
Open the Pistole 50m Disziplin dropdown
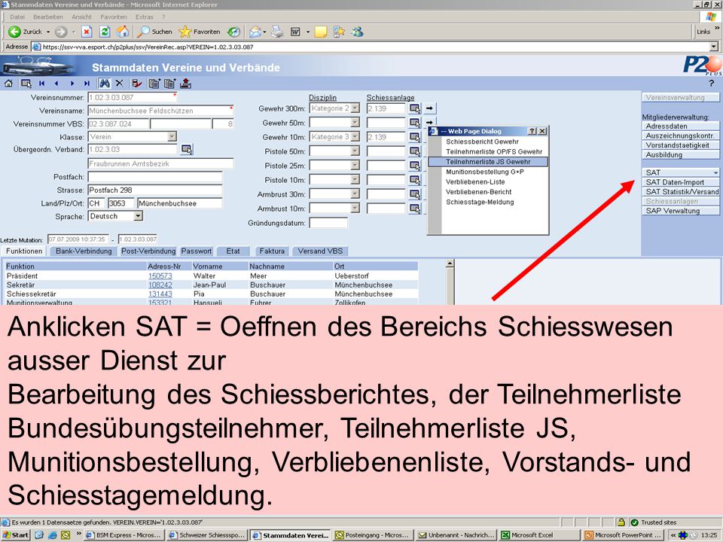coord(355,151)
